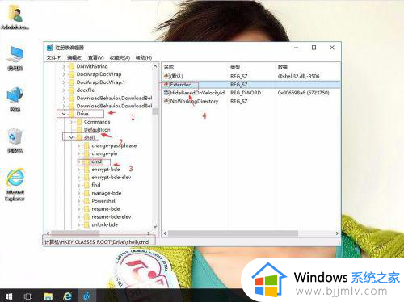Open the Edit (编辑) menu

[75, 57]
